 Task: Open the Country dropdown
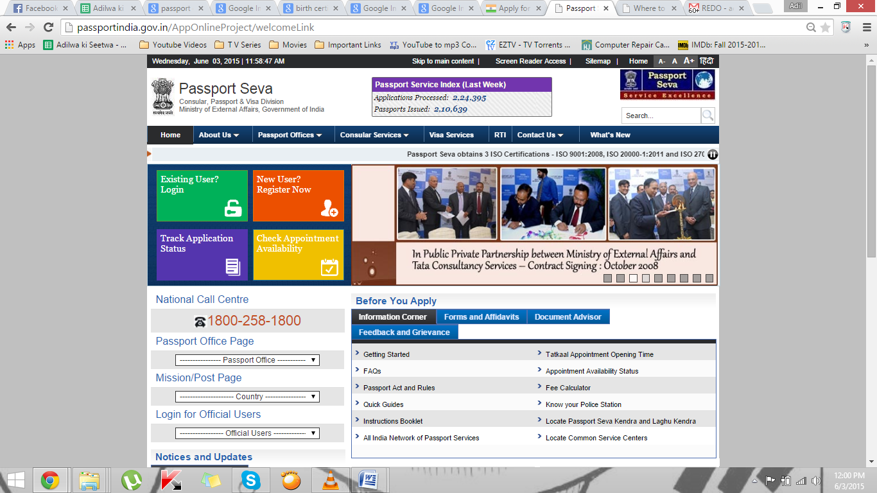click(247, 397)
